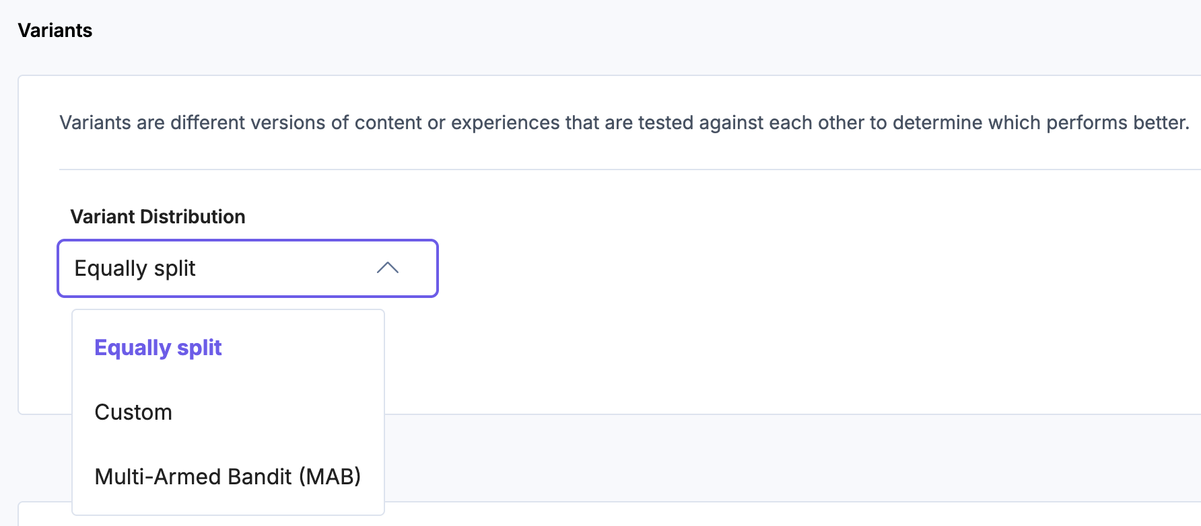Screen dimensions: 1201x526
Task: Select the Custom distribution option
Action: coord(133,412)
